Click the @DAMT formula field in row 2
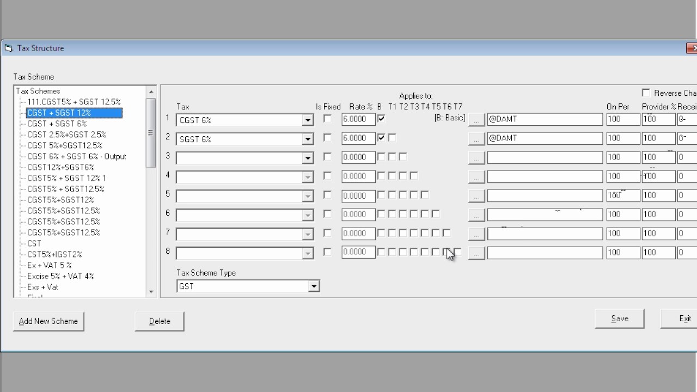Image resolution: width=697 pixels, height=392 pixels. coord(545,139)
